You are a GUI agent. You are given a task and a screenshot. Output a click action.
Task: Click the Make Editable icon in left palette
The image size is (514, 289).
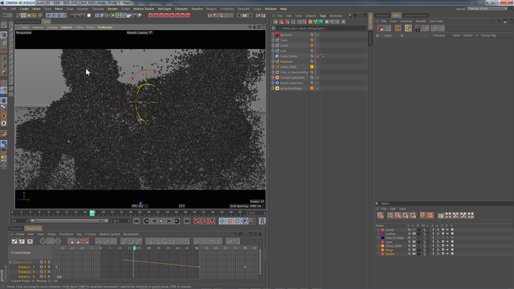point(4,25)
